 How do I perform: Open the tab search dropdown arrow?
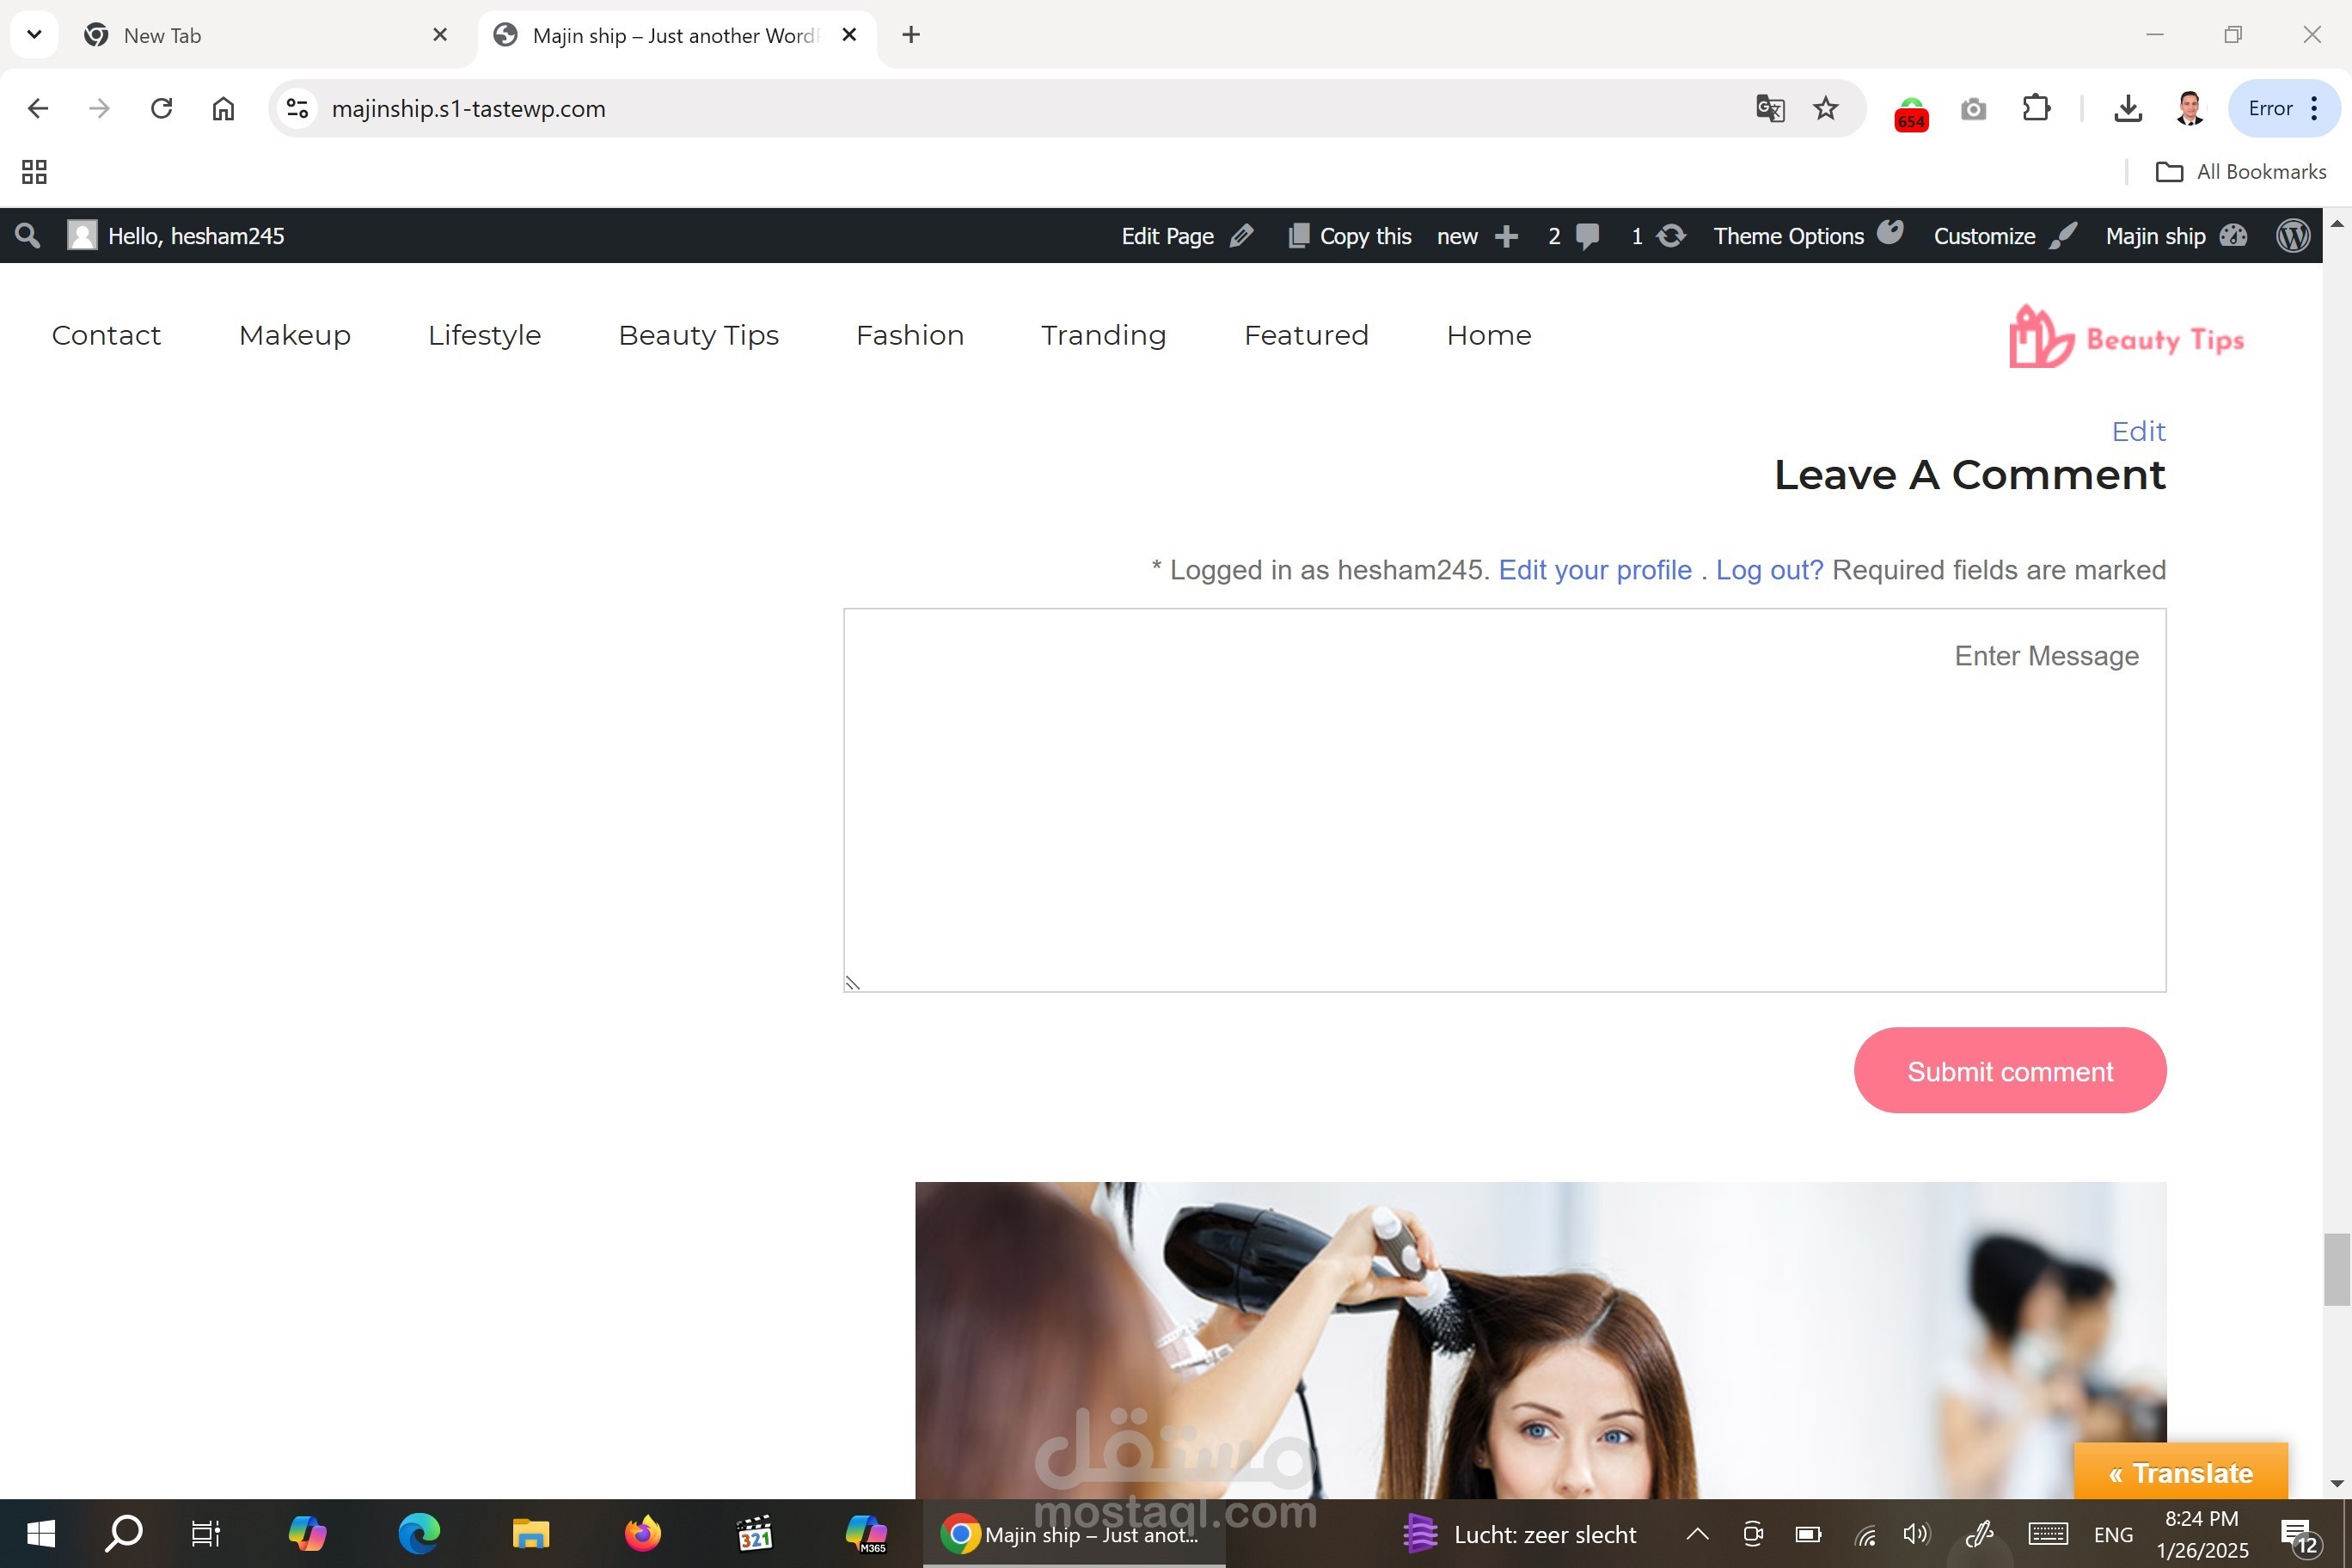pos(34,35)
